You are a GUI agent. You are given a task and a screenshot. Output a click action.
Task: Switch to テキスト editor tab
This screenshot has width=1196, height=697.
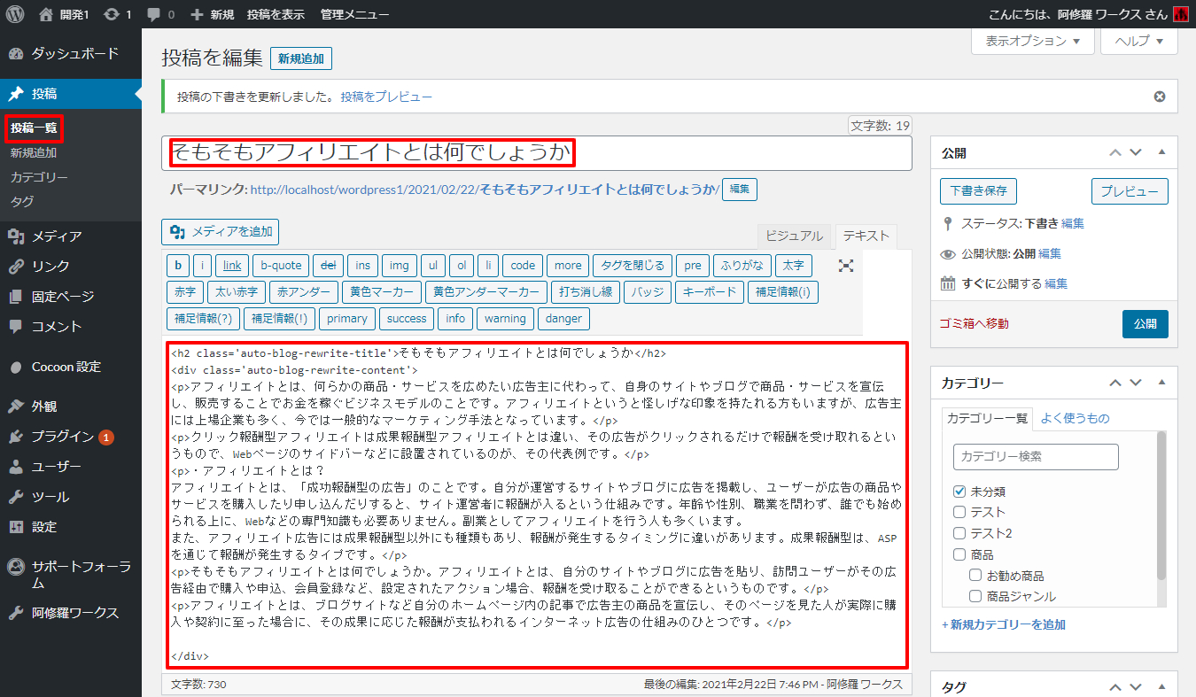(x=866, y=236)
